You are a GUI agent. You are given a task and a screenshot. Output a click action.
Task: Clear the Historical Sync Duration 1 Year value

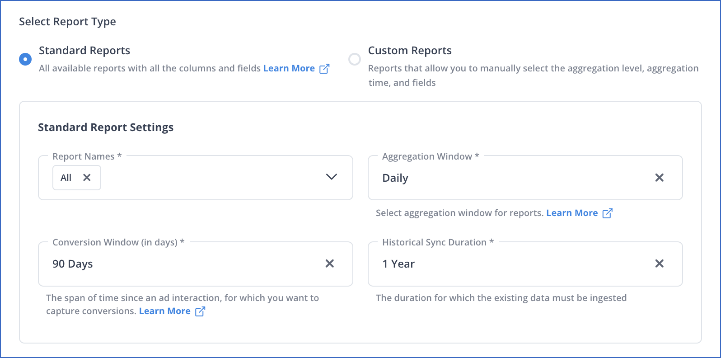pos(660,264)
